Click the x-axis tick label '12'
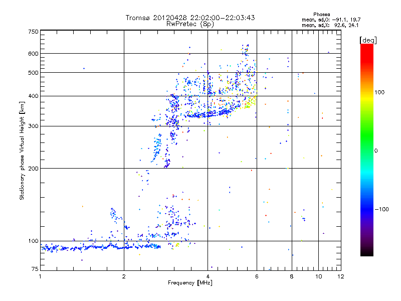The image size is (401, 301). [341, 276]
